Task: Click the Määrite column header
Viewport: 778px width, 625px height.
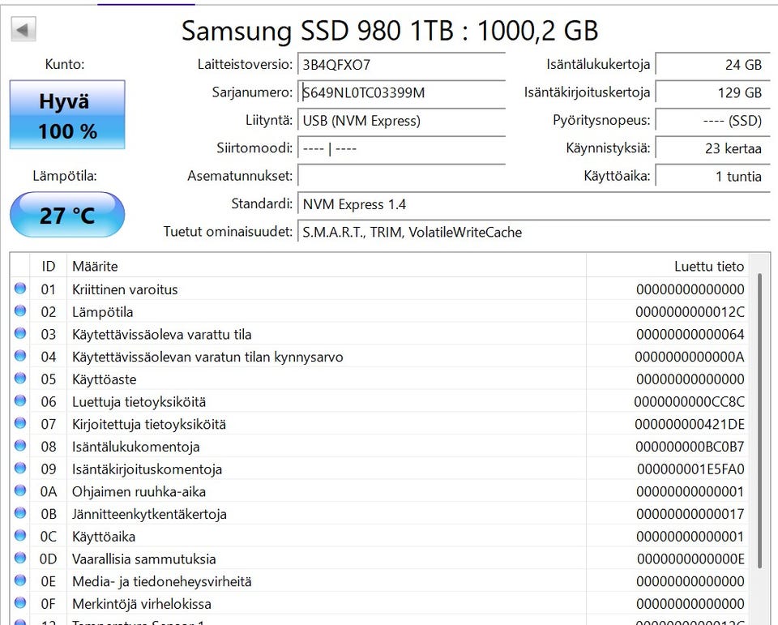Action: pyautogui.click(x=324, y=266)
